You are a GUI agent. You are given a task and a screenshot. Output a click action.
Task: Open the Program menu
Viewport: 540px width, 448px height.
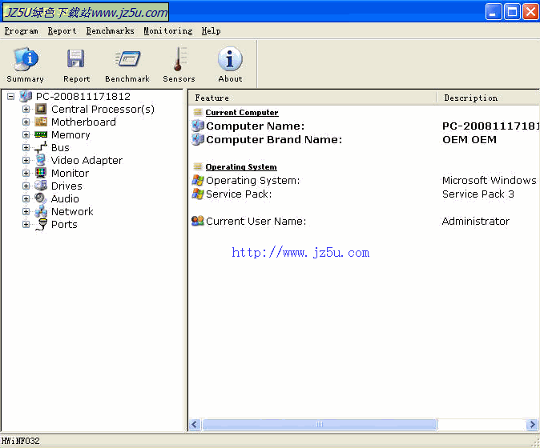pyautogui.click(x=22, y=31)
